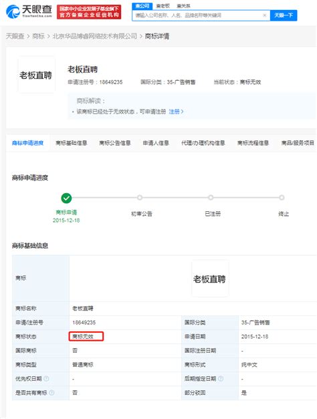Viewport: 317px width, 419px height.
Task: Click the 老板直聘 heading in the header card
Action: point(83,69)
